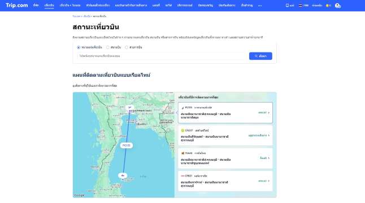Open language and currency selector with flag
This screenshot has height=203, width=365.
[303, 5]
